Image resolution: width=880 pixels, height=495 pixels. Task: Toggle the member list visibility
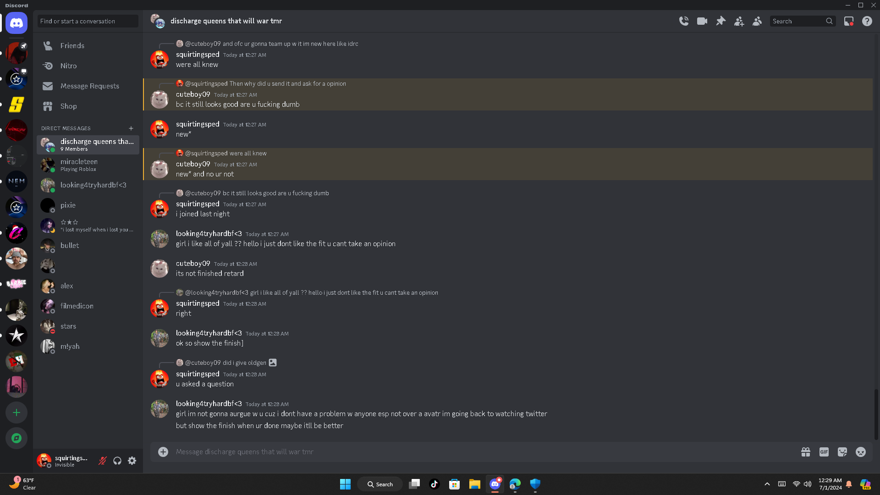coord(757,21)
